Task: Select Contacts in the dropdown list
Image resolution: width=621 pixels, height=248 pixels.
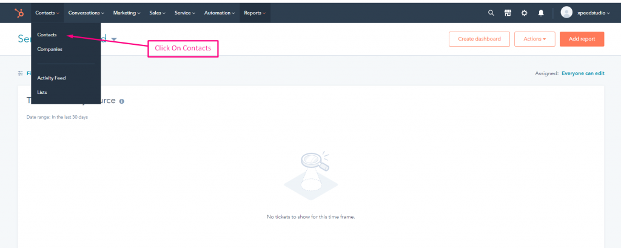Action: 47,35
